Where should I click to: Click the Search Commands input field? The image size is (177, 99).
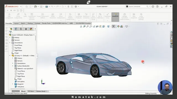point(137,7)
